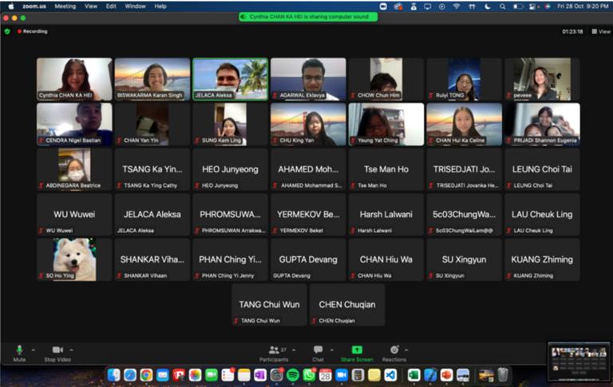Select AGARWAL Eklavya video tile
The image size is (613, 387).
[x=308, y=79]
